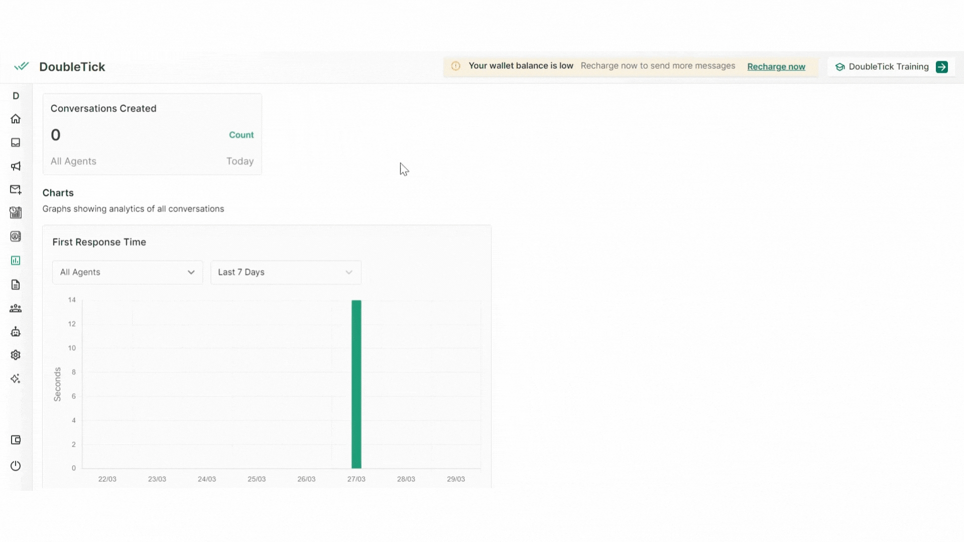Click the AI sparkle stars icon

click(16, 378)
